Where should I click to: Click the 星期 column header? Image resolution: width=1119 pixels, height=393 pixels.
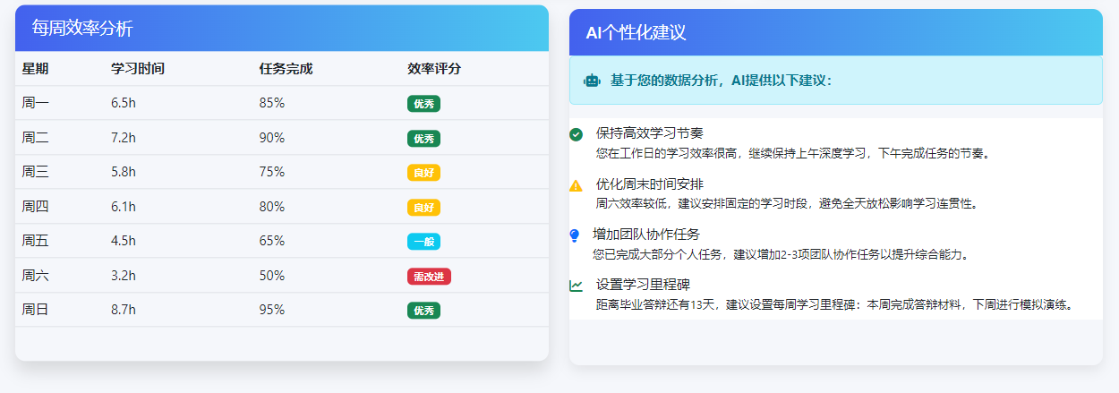pyautogui.click(x=35, y=69)
